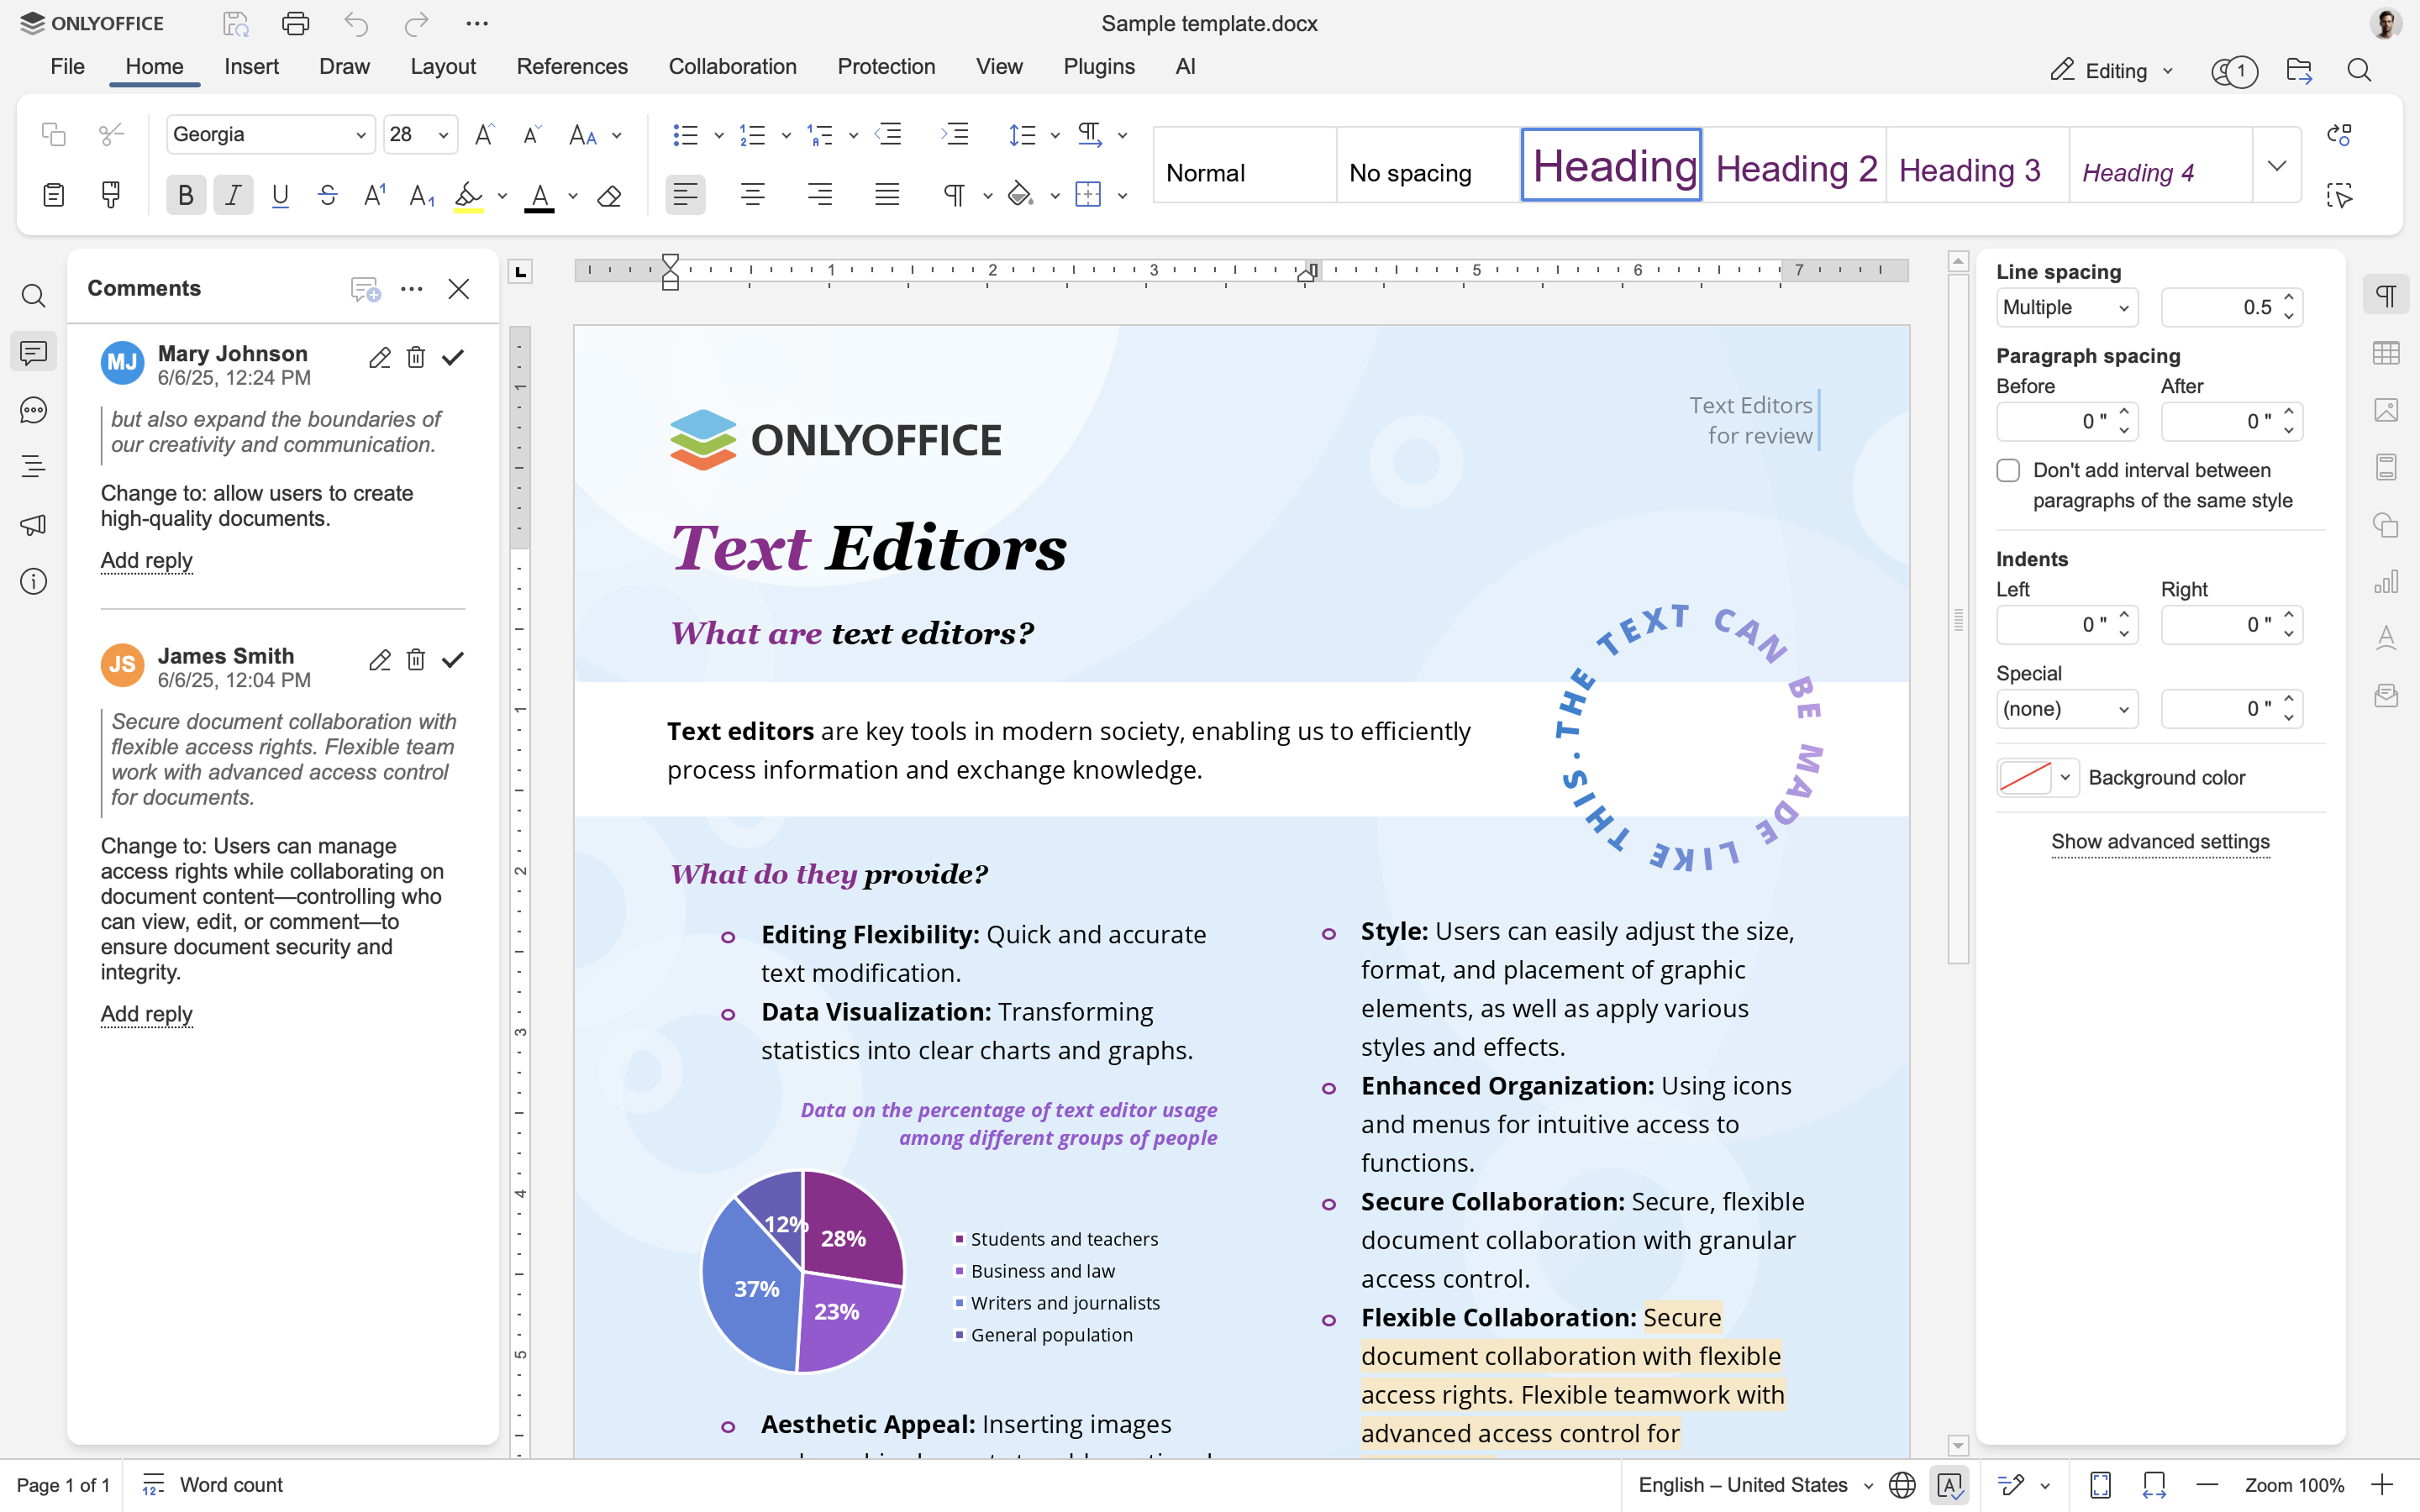Click the Save icon in title bar
2420x1512 pixels.
[x=235, y=23]
